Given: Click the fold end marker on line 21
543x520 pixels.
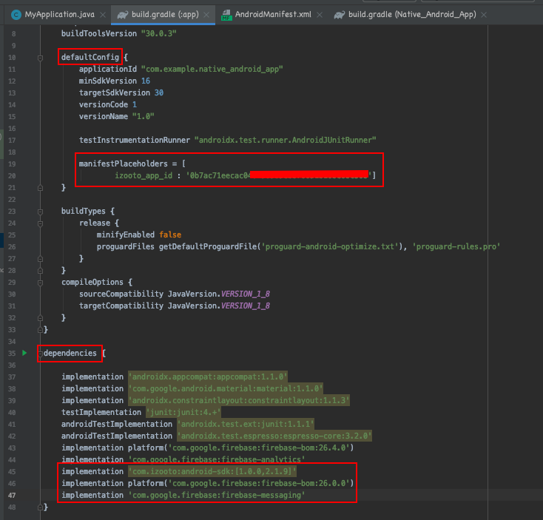Looking at the screenshot, I should tap(40, 188).
